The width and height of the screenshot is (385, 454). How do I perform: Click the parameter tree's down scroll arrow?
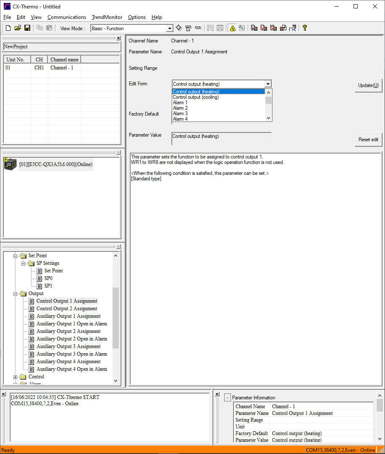(116, 381)
